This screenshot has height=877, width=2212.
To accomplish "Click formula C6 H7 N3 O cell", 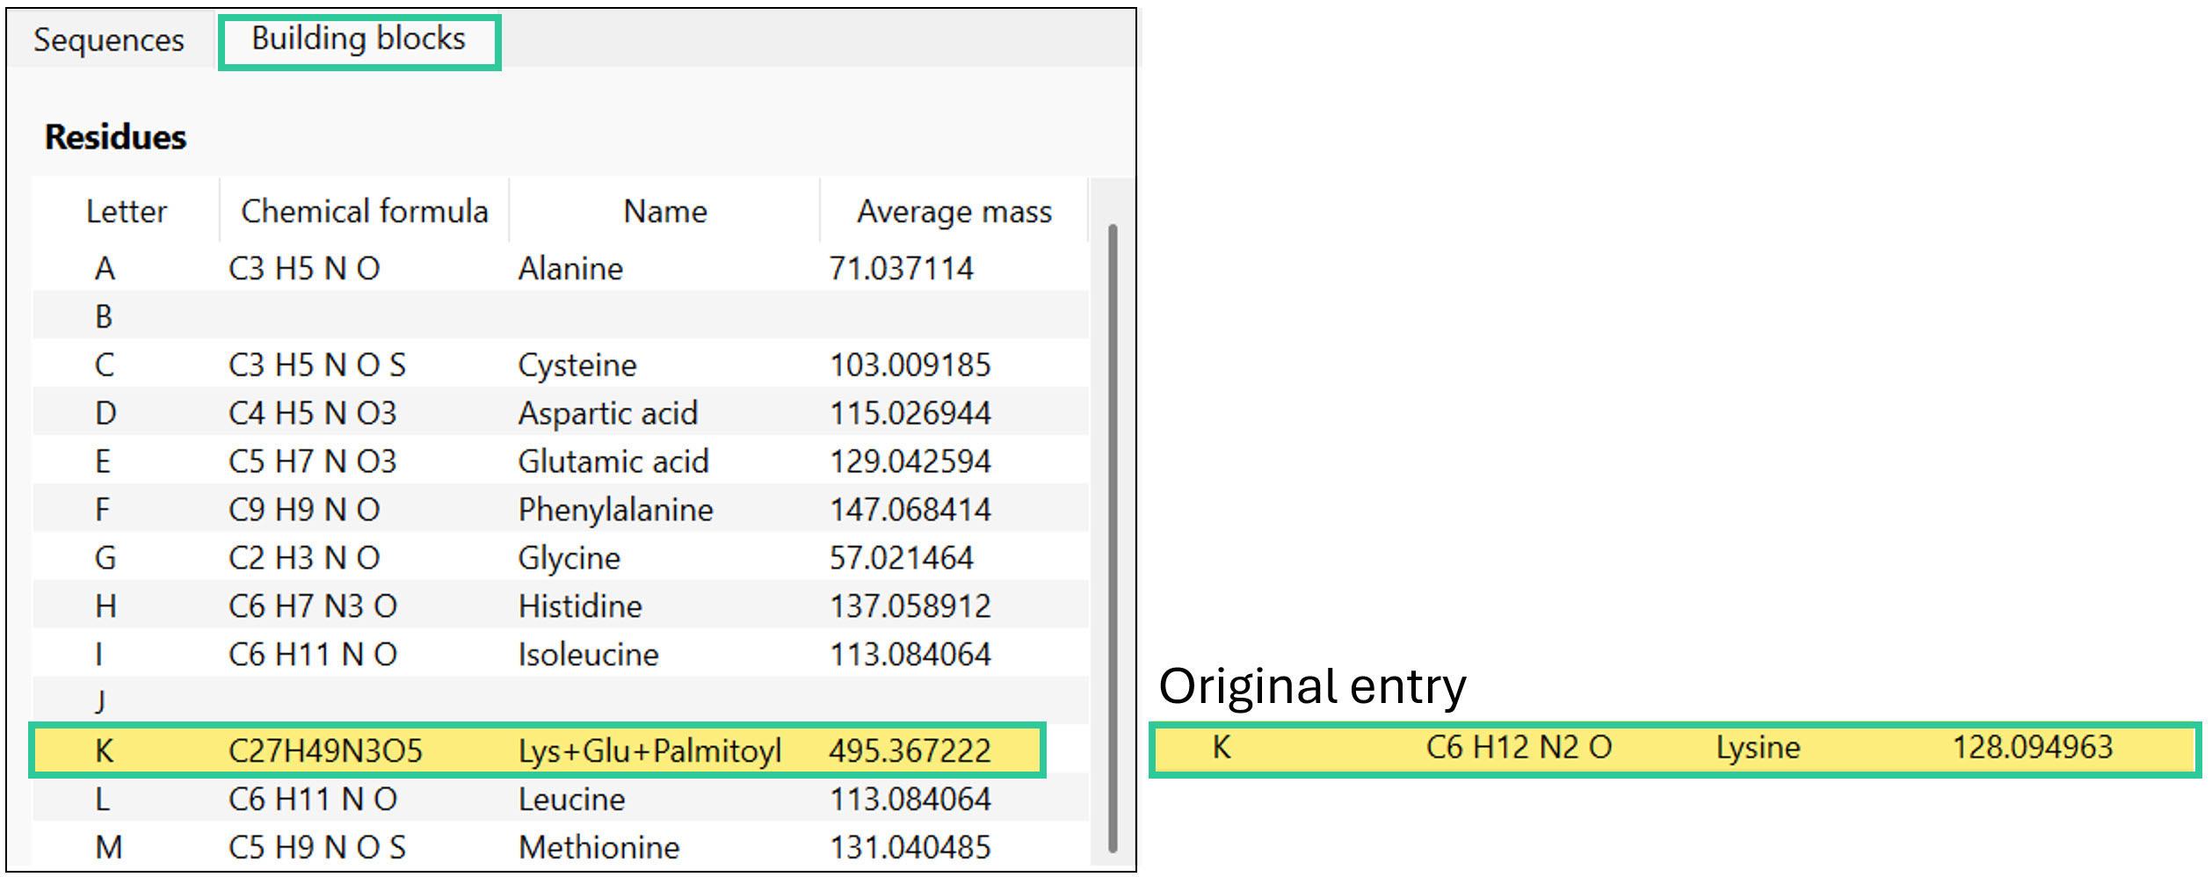I will [313, 606].
